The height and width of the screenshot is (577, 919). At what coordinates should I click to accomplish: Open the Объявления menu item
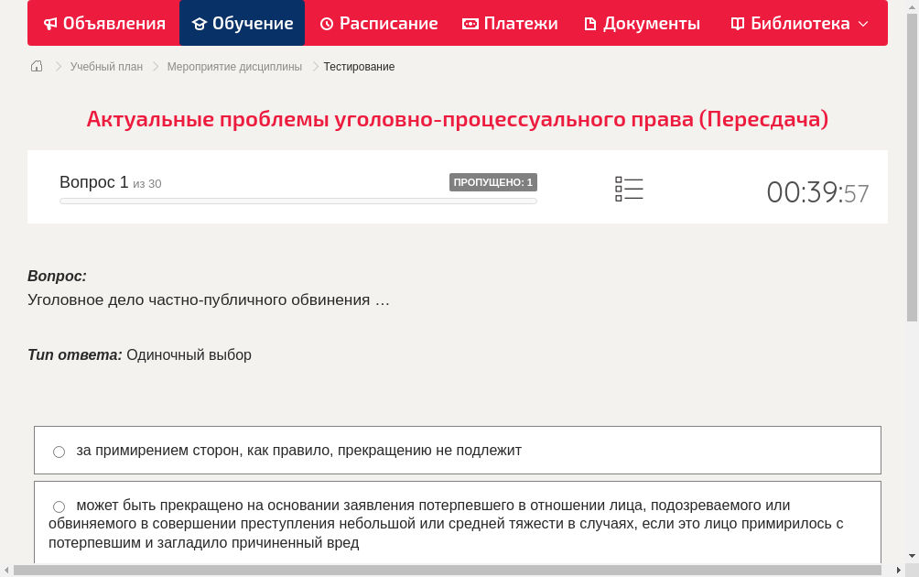tap(103, 23)
